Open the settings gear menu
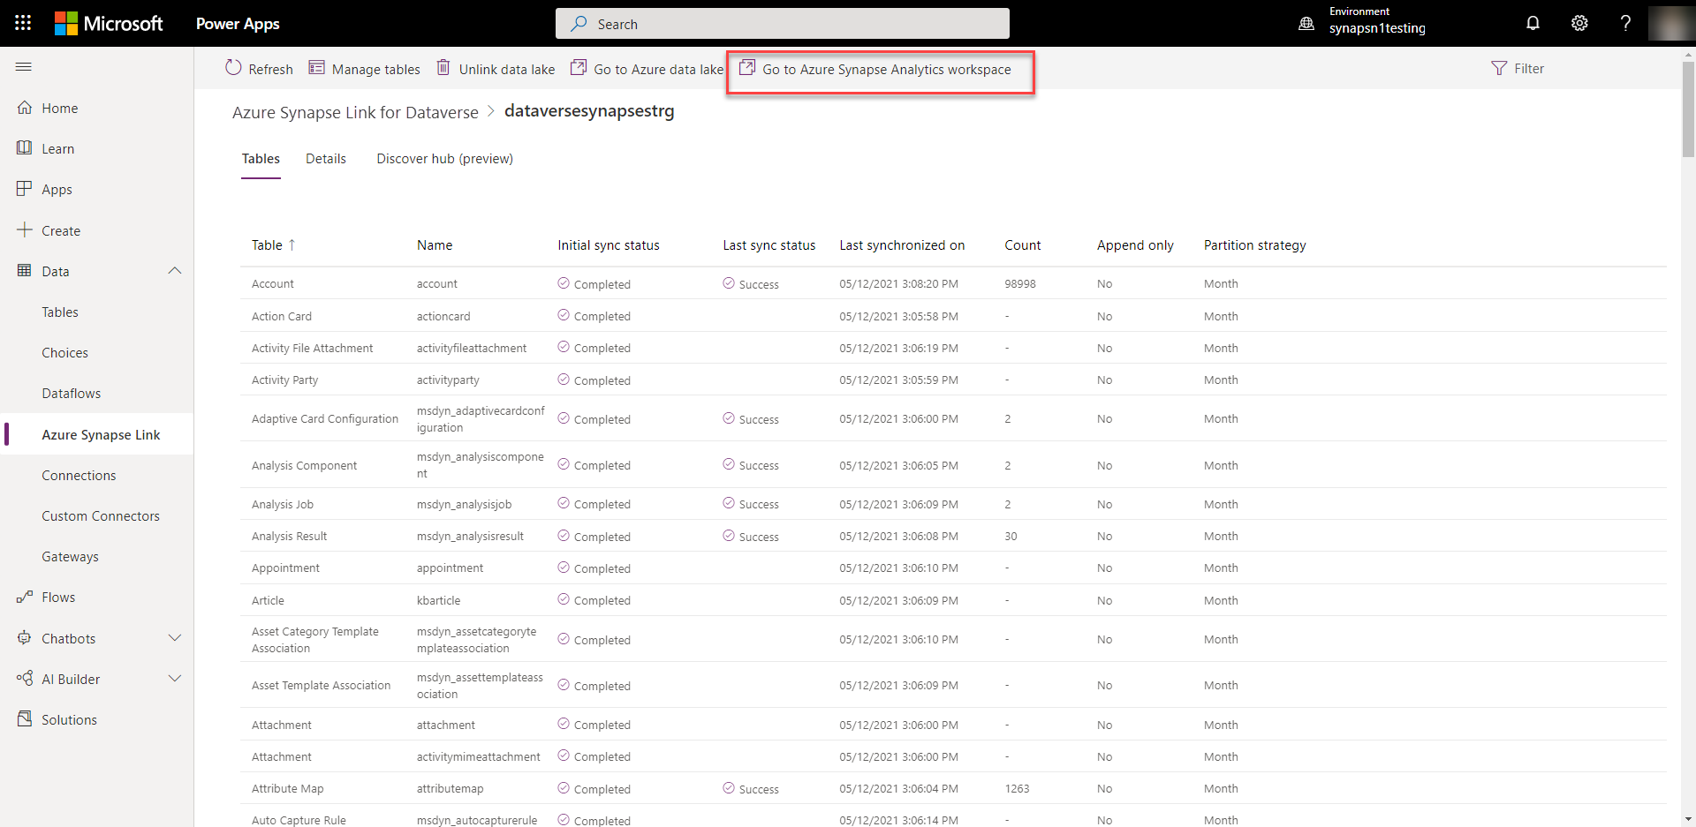Screen dimensions: 1696x827 pos(1579,23)
